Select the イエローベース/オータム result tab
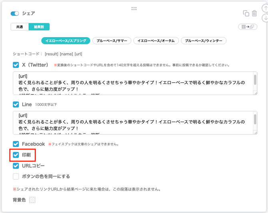The image size is (268, 213). 156,41
